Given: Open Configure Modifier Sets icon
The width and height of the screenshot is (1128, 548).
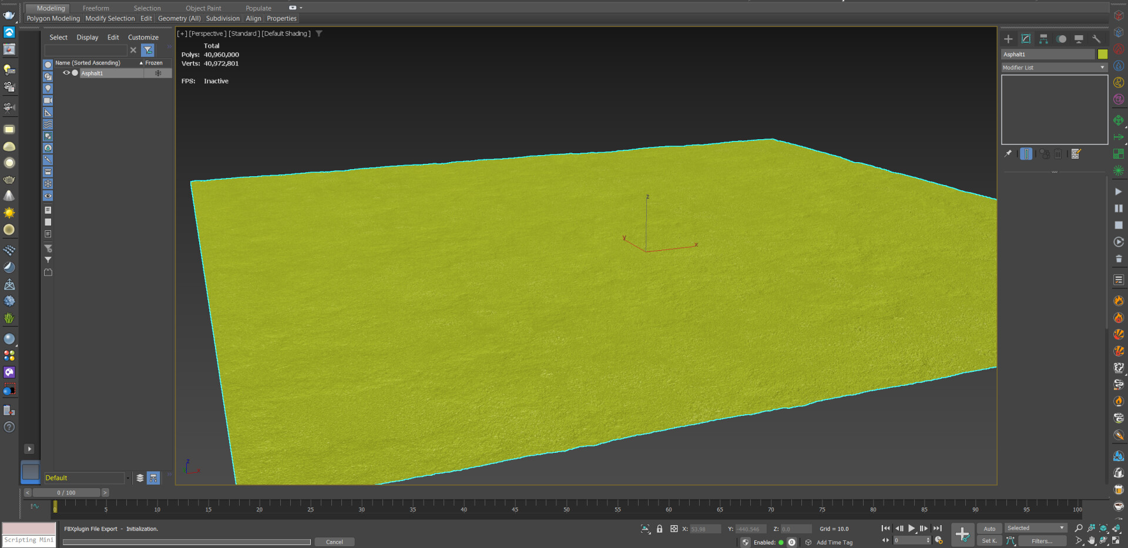Looking at the screenshot, I should tap(1077, 154).
